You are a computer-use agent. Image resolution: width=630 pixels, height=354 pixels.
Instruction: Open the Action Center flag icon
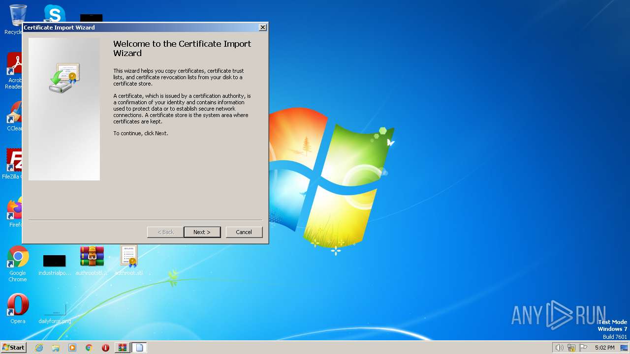[583, 348]
